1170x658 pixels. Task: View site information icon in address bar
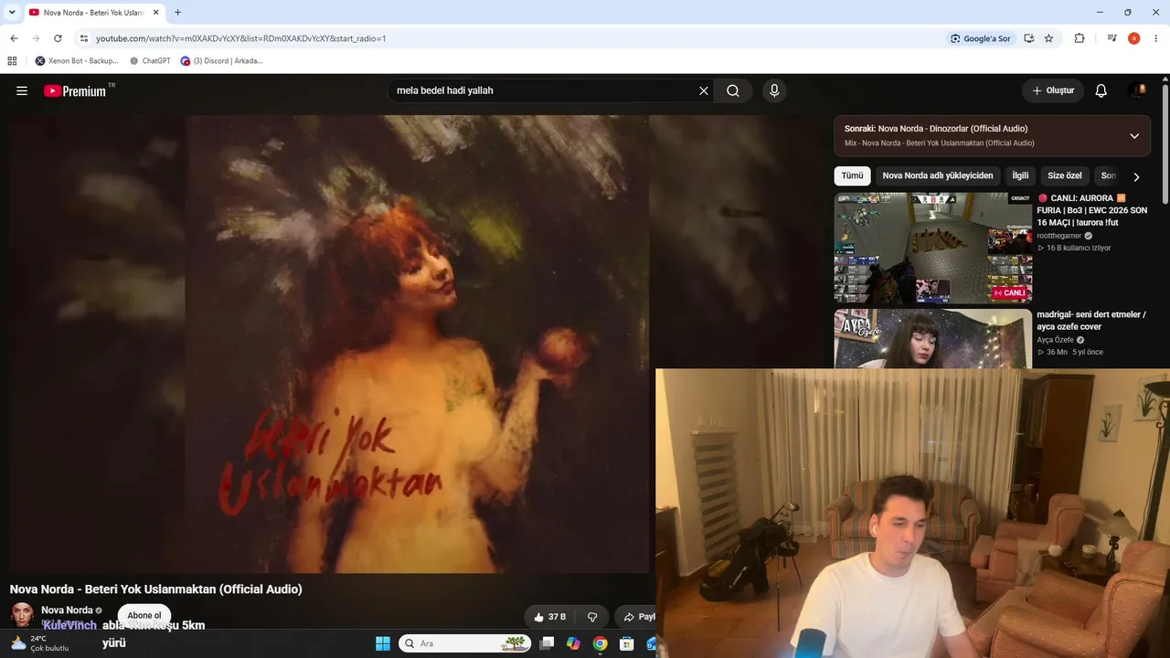pyautogui.click(x=84, y=38)
